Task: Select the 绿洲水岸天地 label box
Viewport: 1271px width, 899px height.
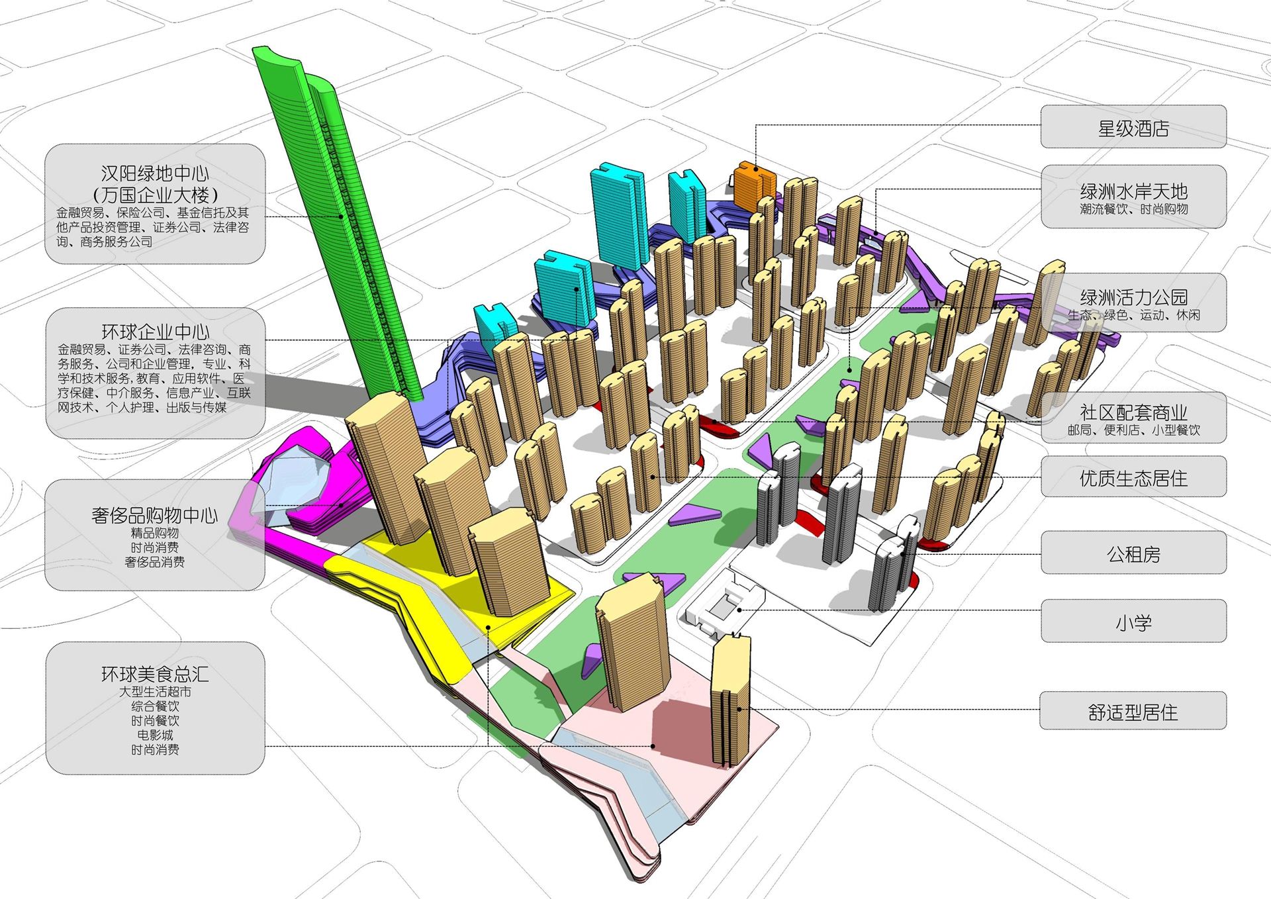Action: point(1133,197)
